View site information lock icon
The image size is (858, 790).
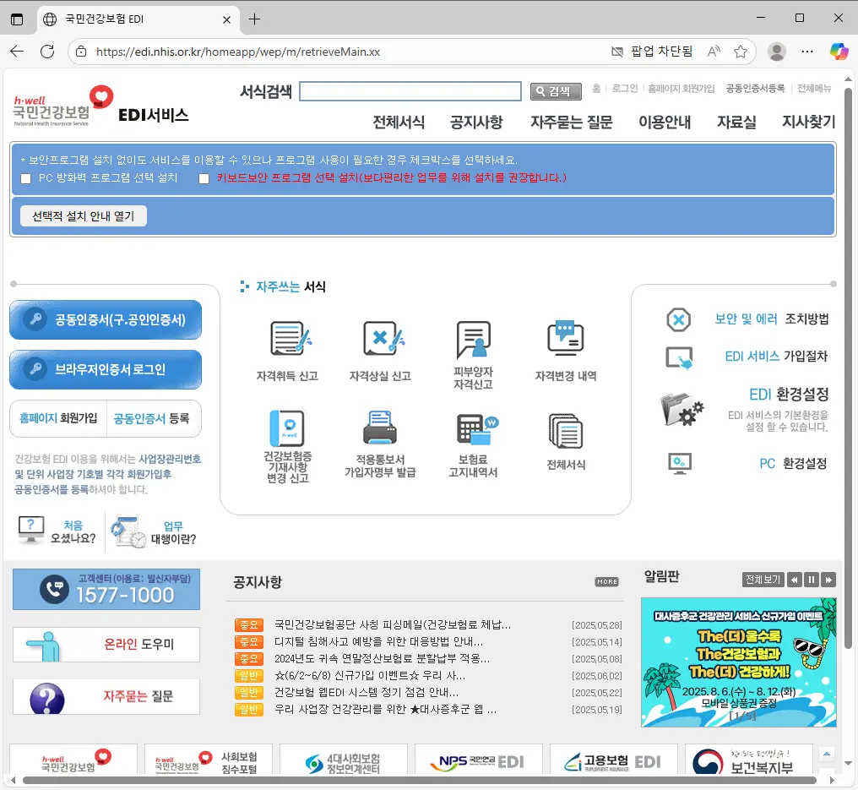[x=81, y=52]
